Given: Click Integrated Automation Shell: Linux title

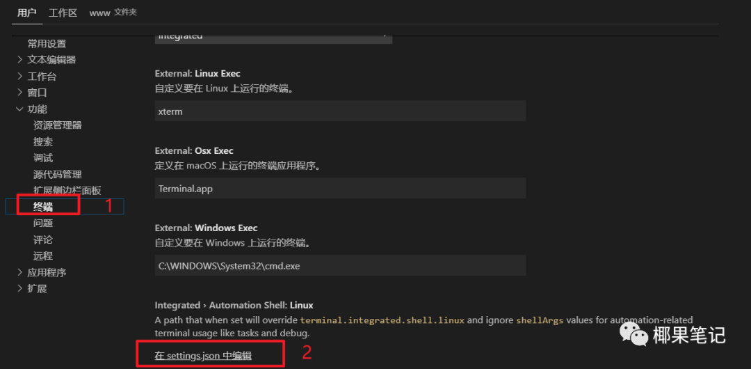Looking at the screenshot, I should point(234,305).
